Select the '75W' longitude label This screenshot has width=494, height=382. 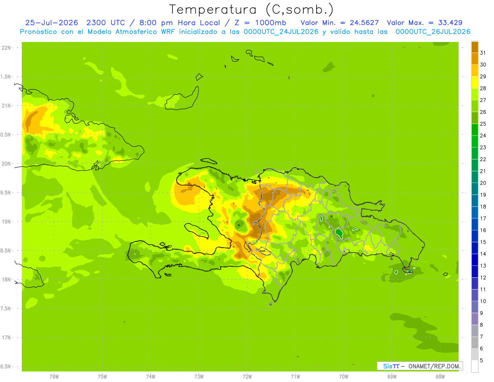(x=103, y=377)
